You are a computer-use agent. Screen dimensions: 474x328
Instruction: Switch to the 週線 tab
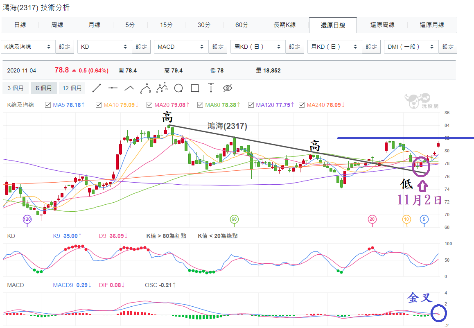(x=57, y=25)
